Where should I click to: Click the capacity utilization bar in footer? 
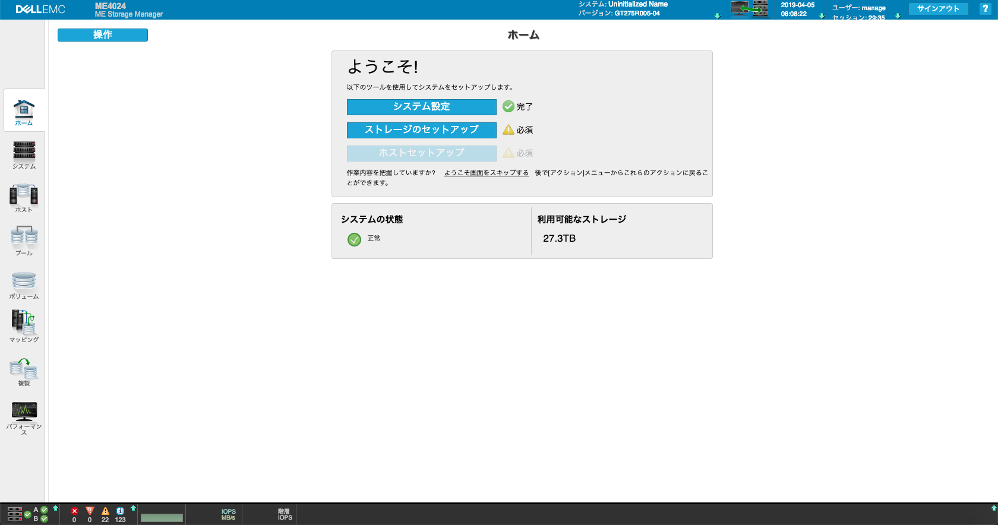(162, 518)
